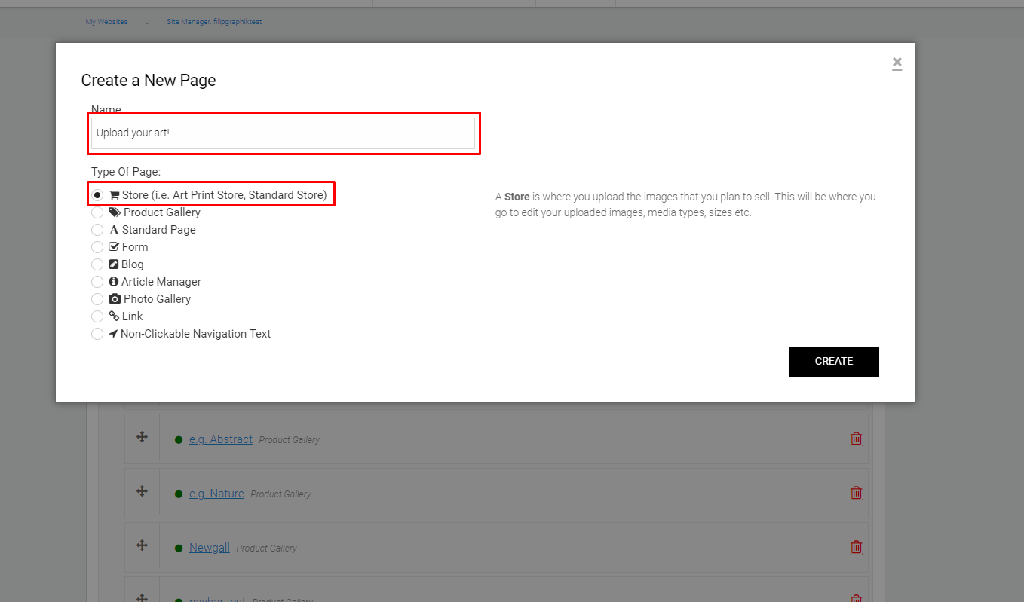Choose Link as the page type
This screenshot has height=602, width=1024.
97,316
